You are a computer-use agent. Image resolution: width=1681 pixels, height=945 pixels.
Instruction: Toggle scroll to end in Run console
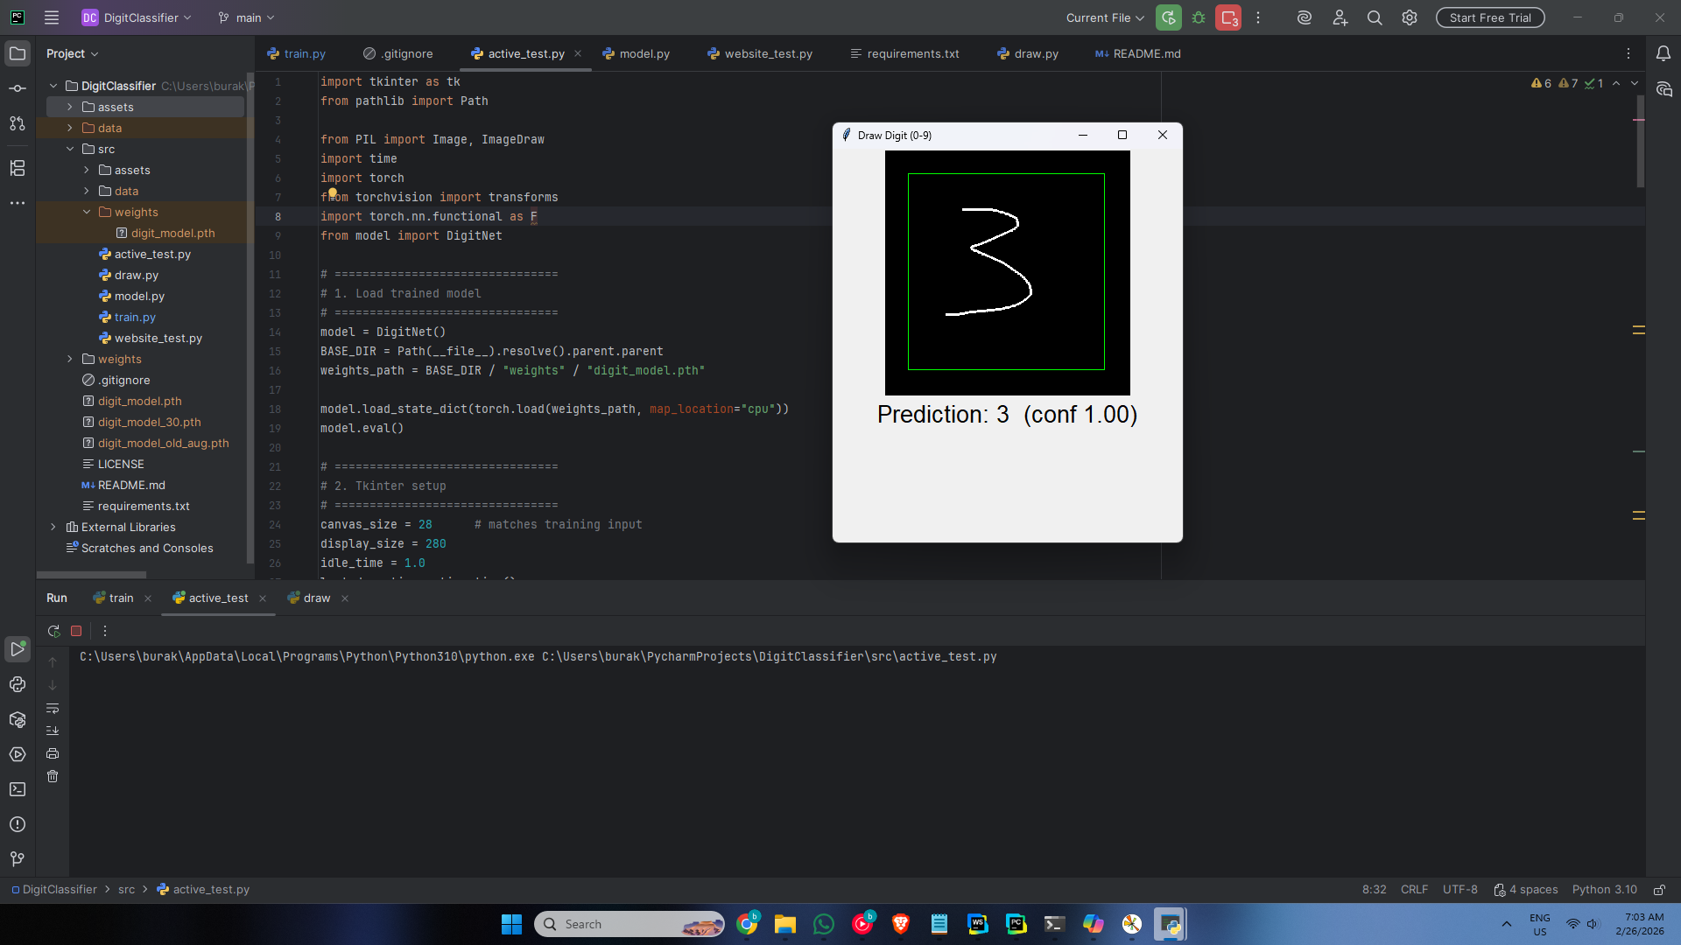pos(53,731)
